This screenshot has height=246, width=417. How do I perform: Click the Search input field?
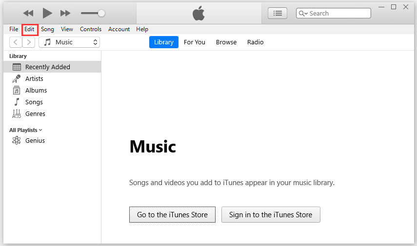click(x=334, y=13)
